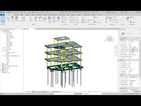The image size is (141, 106).
Task: Open the Massing & Site tab
Action: tap(53, 15)
